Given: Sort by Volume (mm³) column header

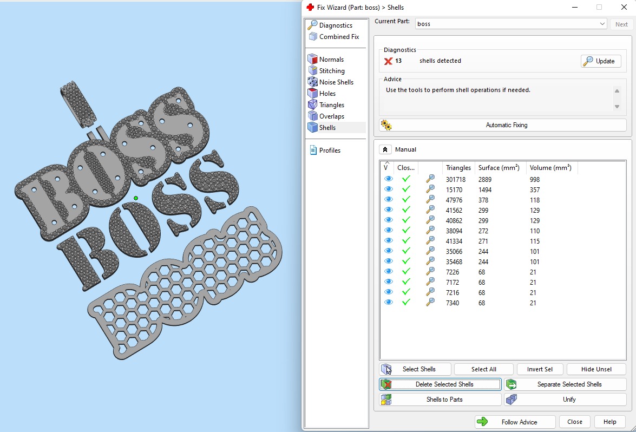Looking at the screenshot, I should [x=550, y=167].
